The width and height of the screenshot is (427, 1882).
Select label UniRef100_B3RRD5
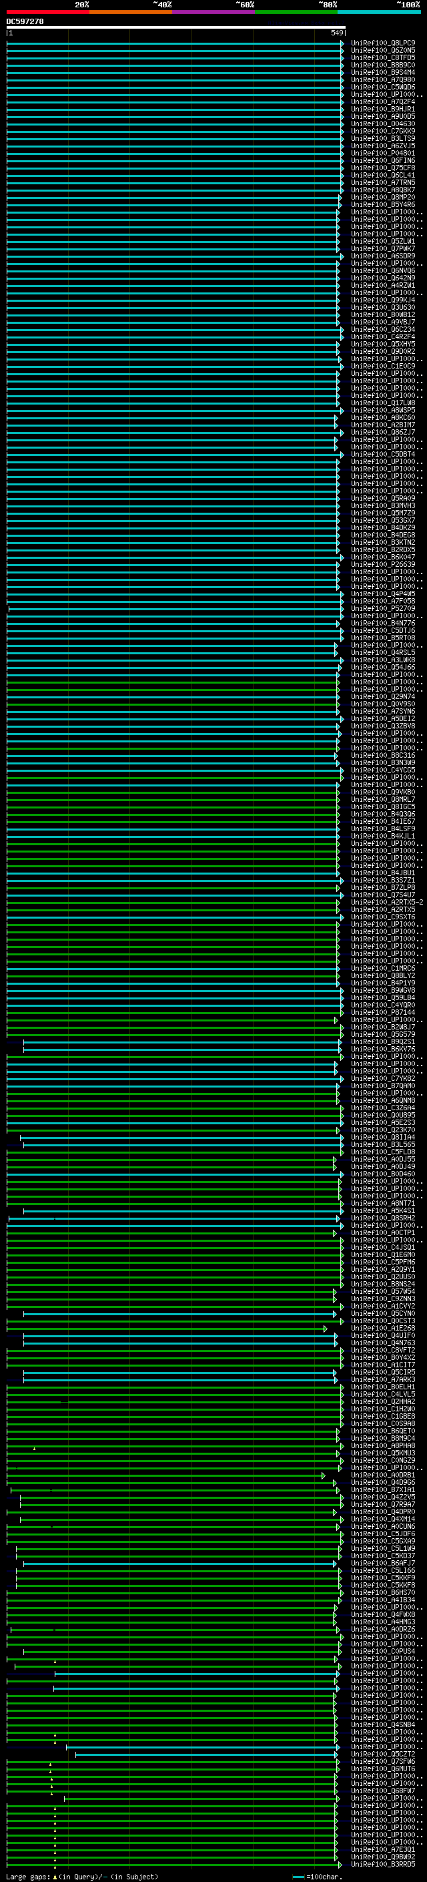[x=382, y=1864]
